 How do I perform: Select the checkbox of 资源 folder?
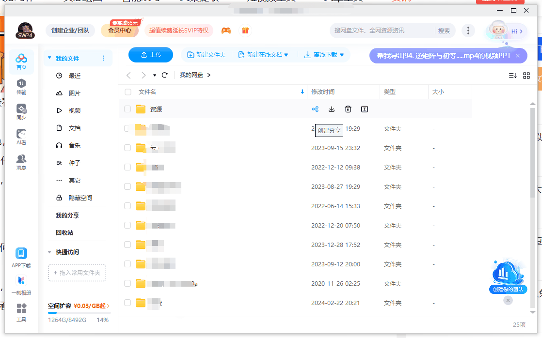click(128, 109)
